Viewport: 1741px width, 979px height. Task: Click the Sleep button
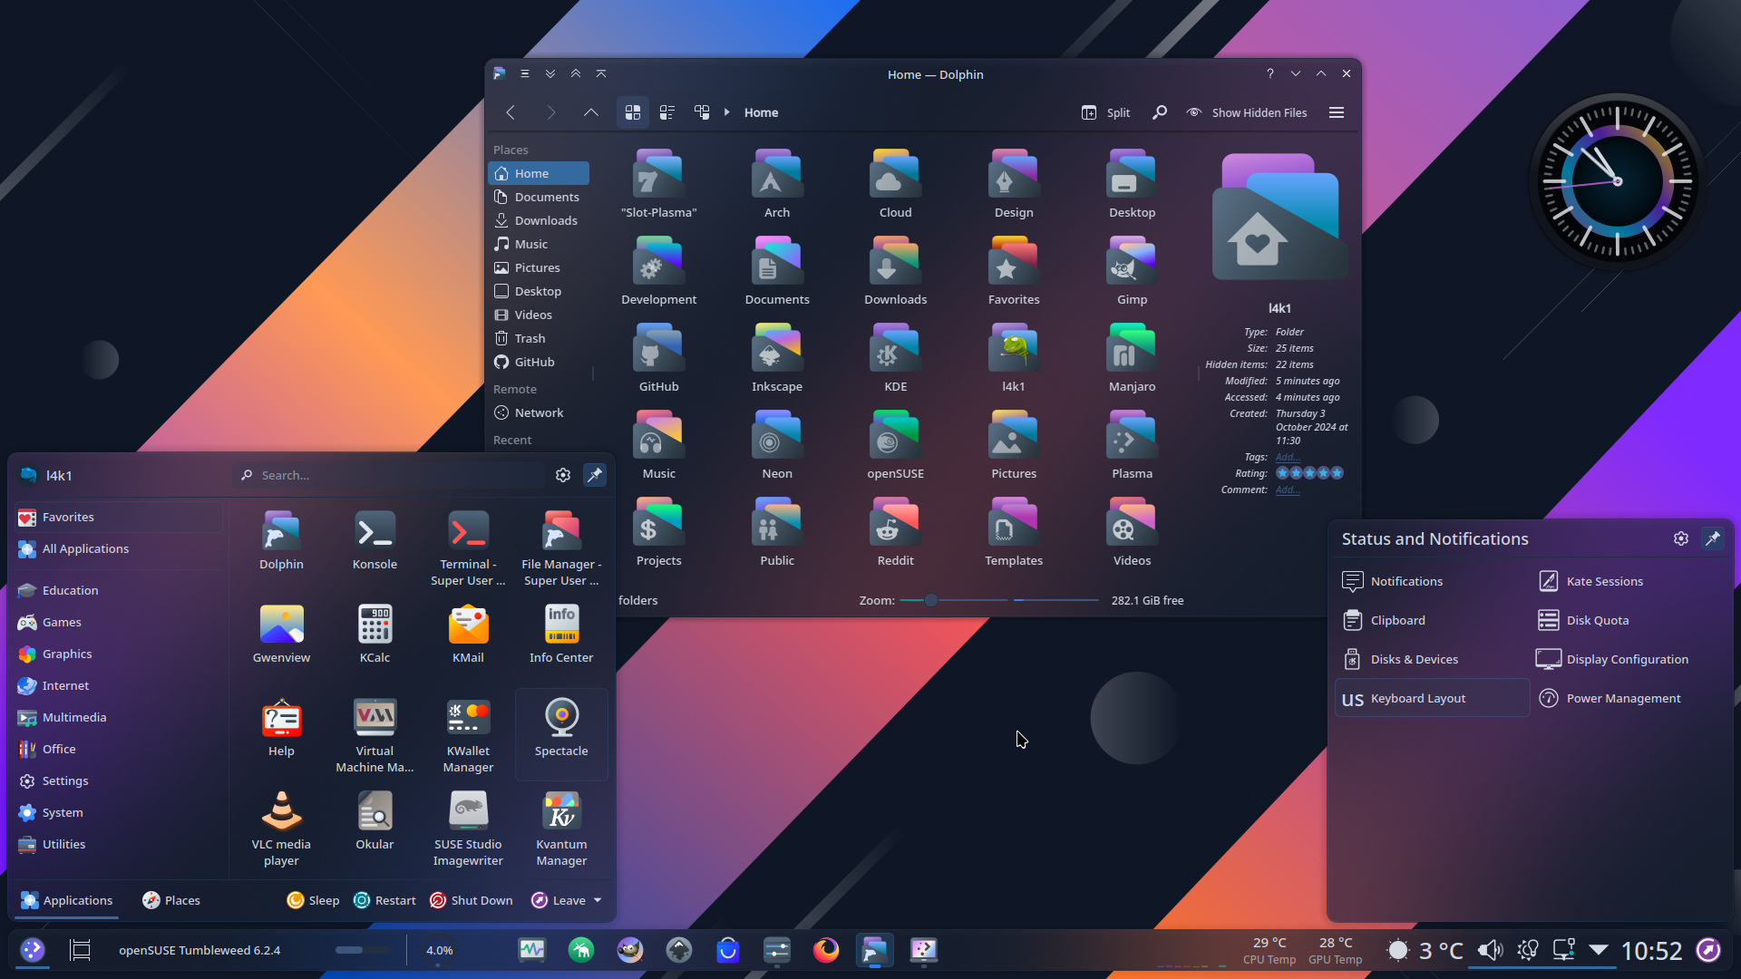[314, 900]
